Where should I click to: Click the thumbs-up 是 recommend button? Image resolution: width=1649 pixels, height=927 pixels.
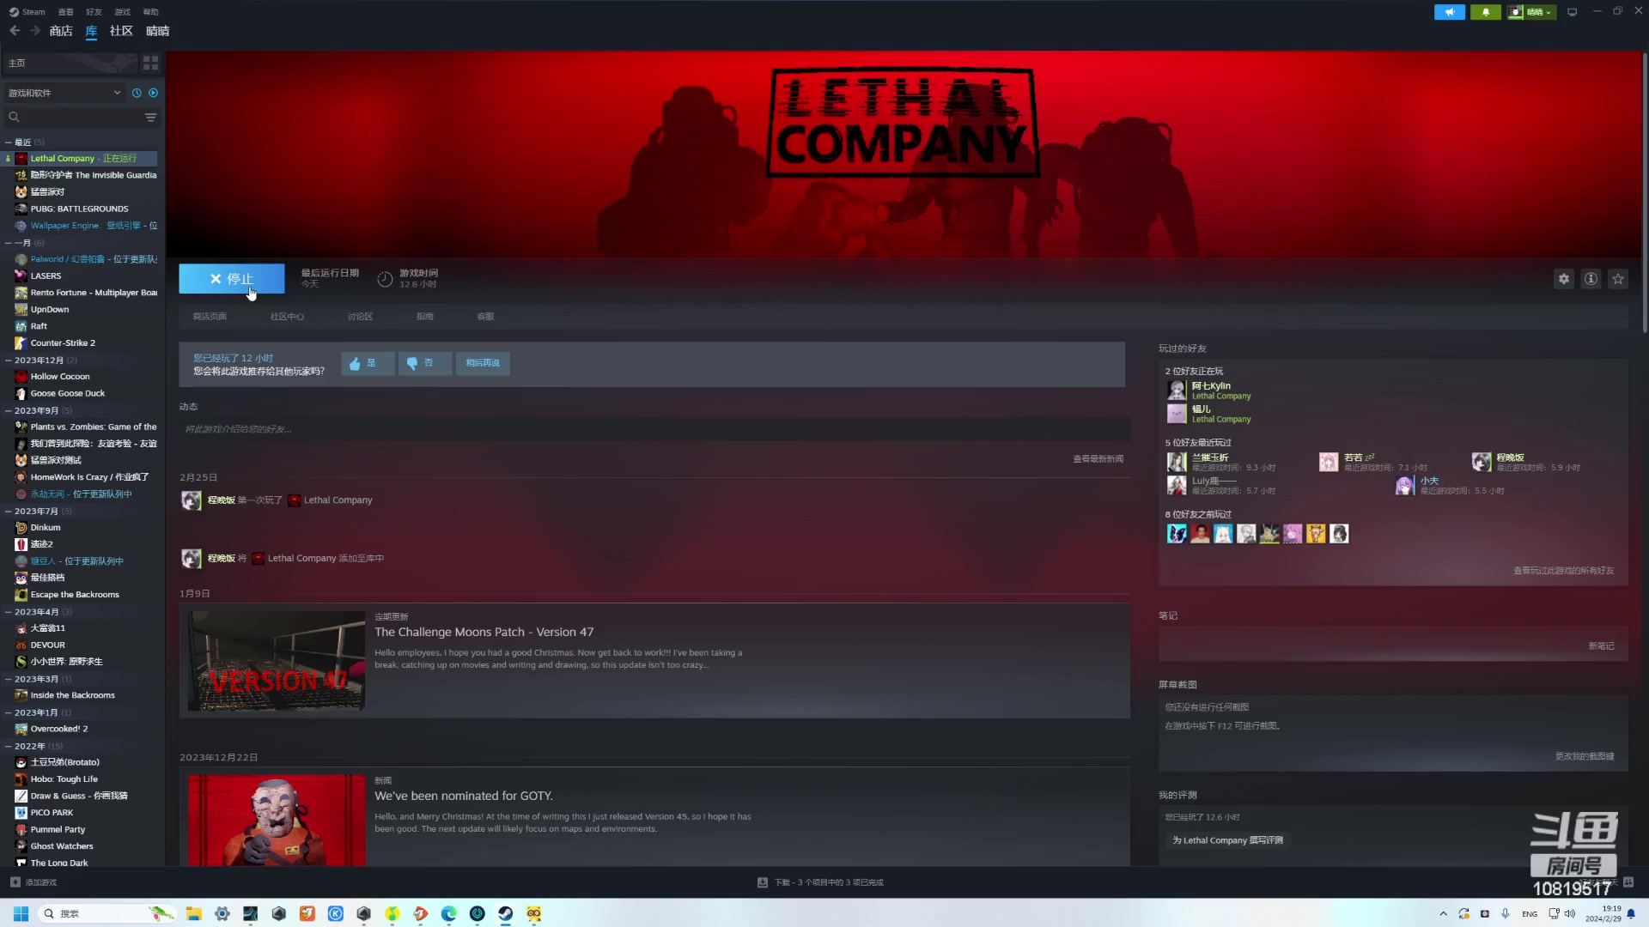click(367, 363)
